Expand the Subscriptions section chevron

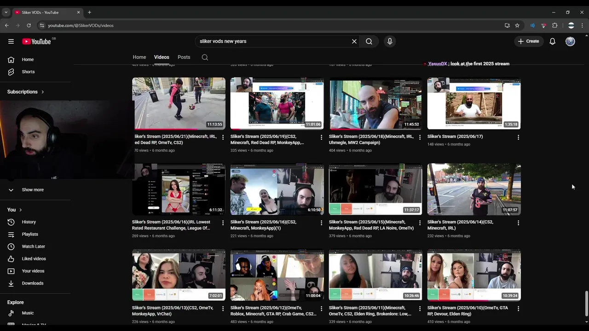(x=43, y=92)
